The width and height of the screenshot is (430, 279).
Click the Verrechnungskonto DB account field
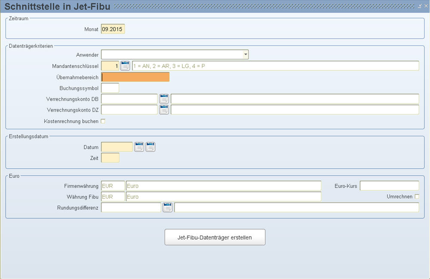tap(129, 99)
